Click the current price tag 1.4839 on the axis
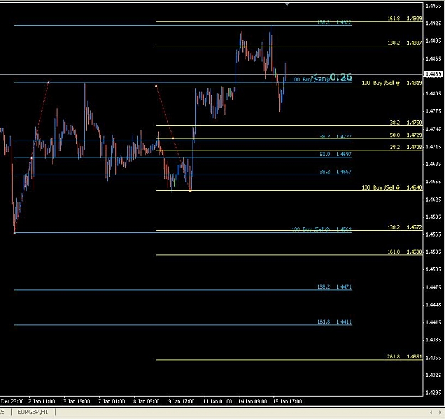The image size is (445, 419). pos(434,74)
